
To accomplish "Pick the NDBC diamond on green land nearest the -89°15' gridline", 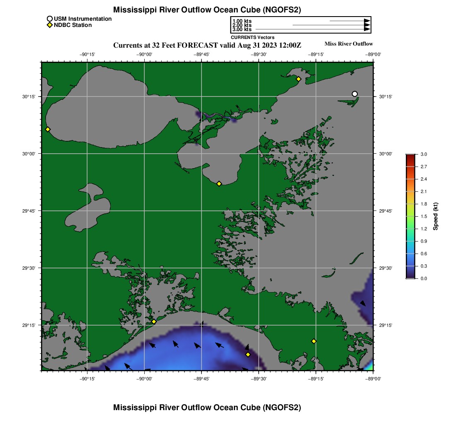I will [314, 341].
